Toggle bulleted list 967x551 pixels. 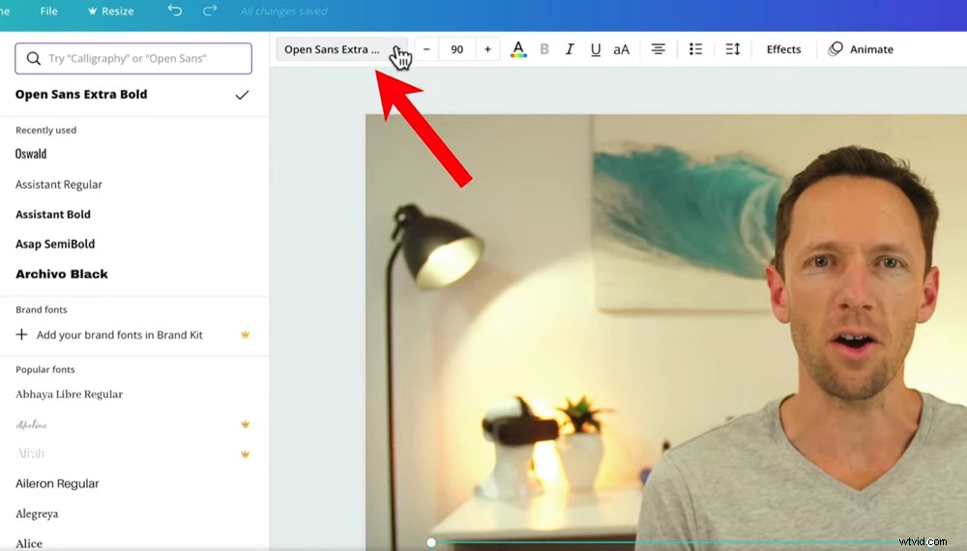(x=695, y=49)
